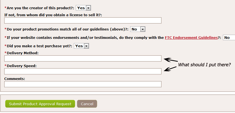Focus the Delivery Speed input field
This screenshot has height=113, width=235.
pyautogui.click(x=83, y=71)
